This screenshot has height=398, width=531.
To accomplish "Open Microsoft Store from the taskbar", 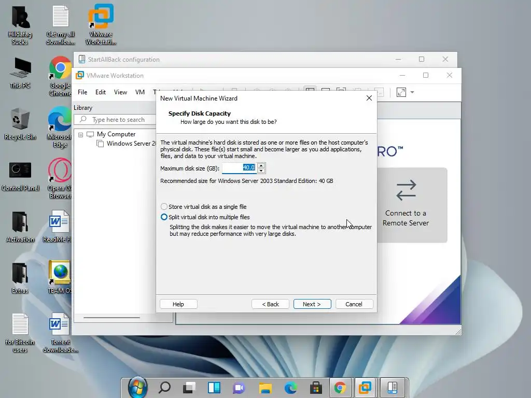I will click(316, 388).
